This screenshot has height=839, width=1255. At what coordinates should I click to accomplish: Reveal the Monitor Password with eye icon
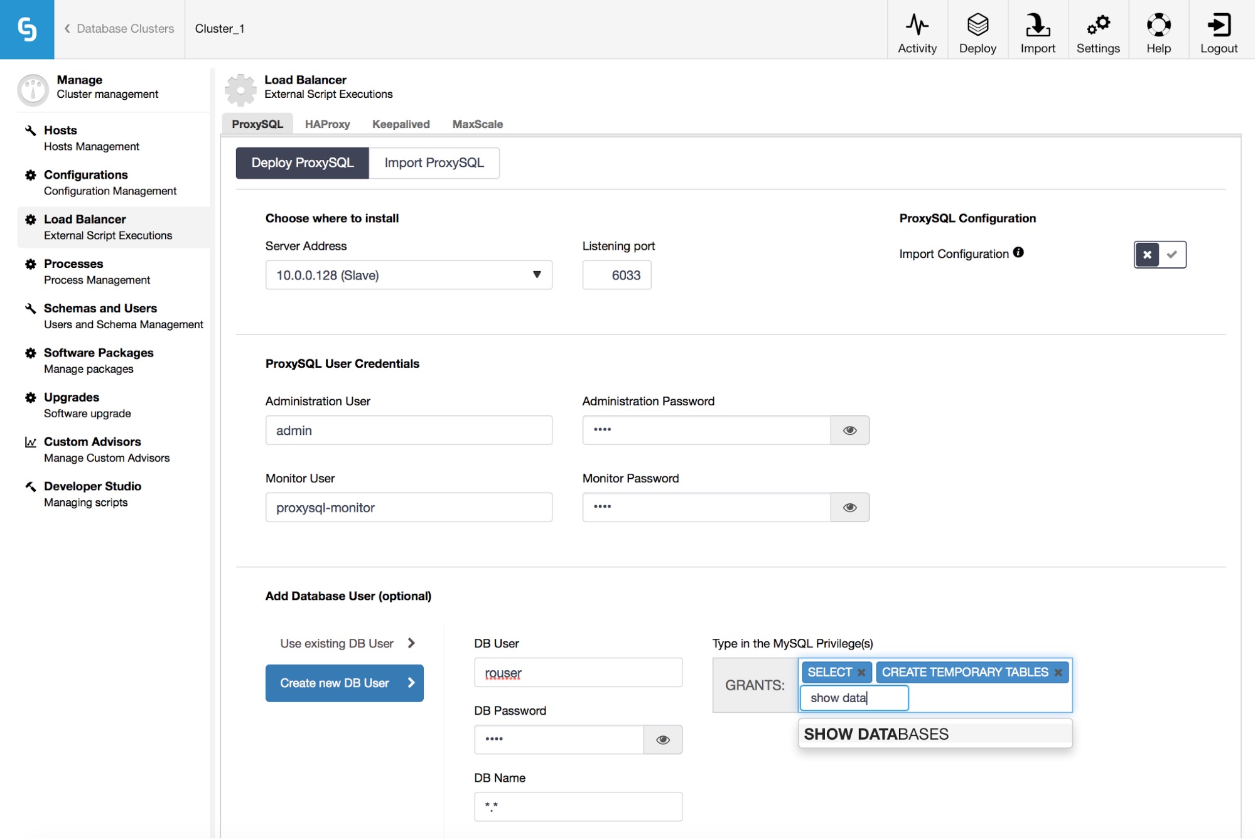click(849, 508)
